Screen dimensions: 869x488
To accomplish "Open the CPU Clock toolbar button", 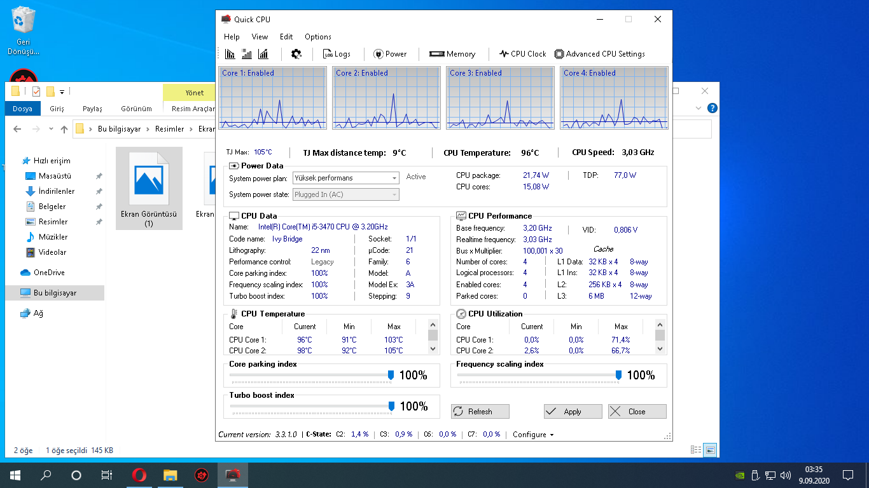I will click(522, 54).
